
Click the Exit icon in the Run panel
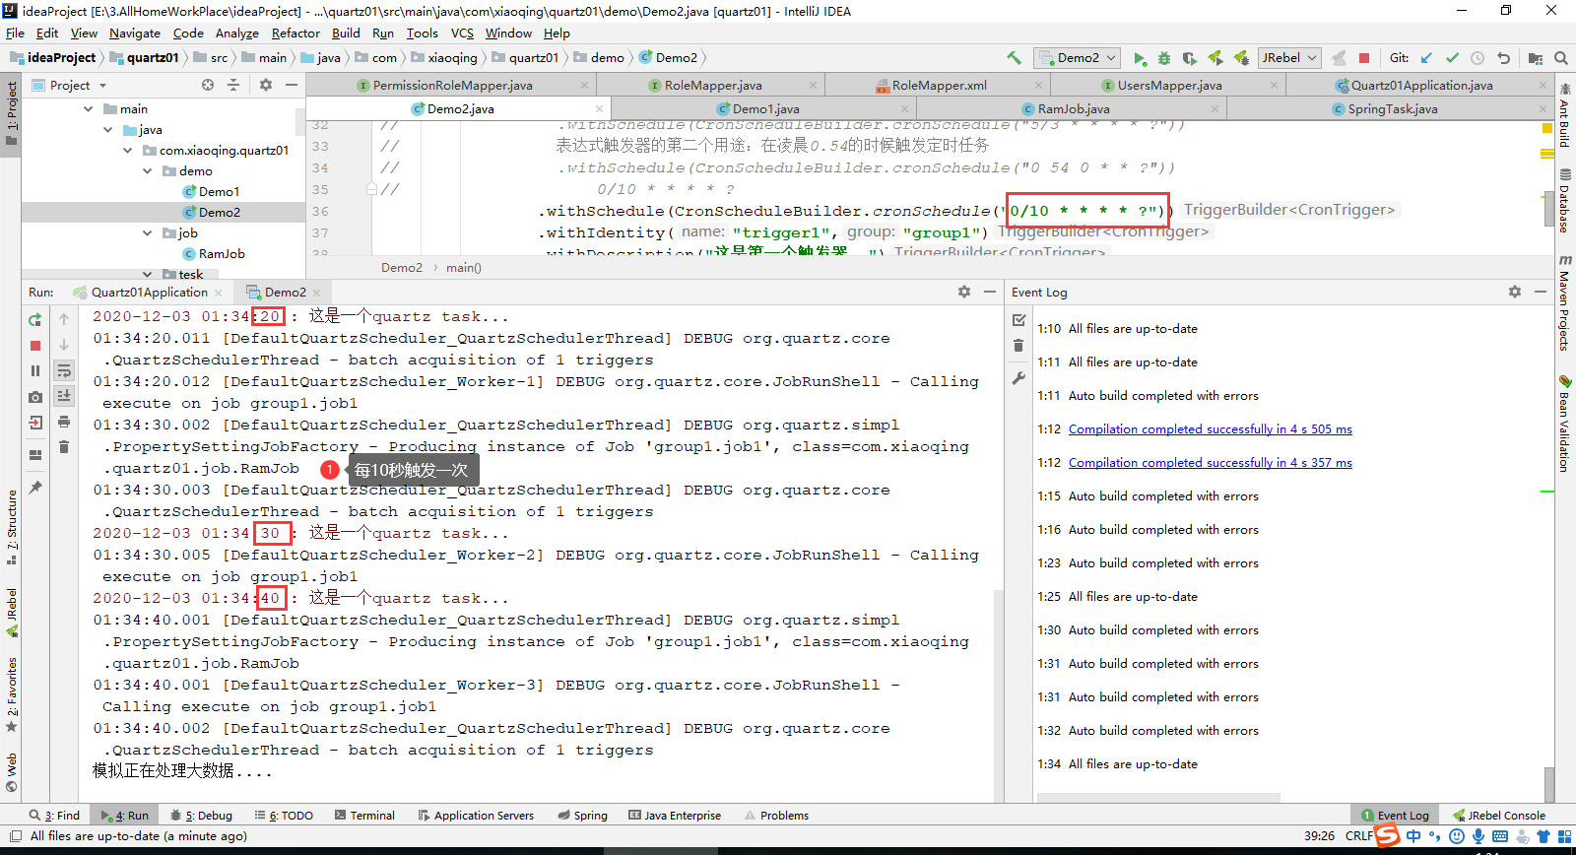click(x=35, y=423)
